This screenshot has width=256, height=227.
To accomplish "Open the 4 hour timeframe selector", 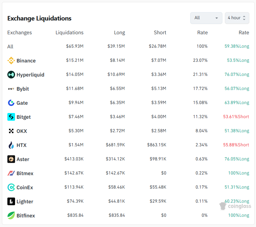I will [x=237, y=18].
